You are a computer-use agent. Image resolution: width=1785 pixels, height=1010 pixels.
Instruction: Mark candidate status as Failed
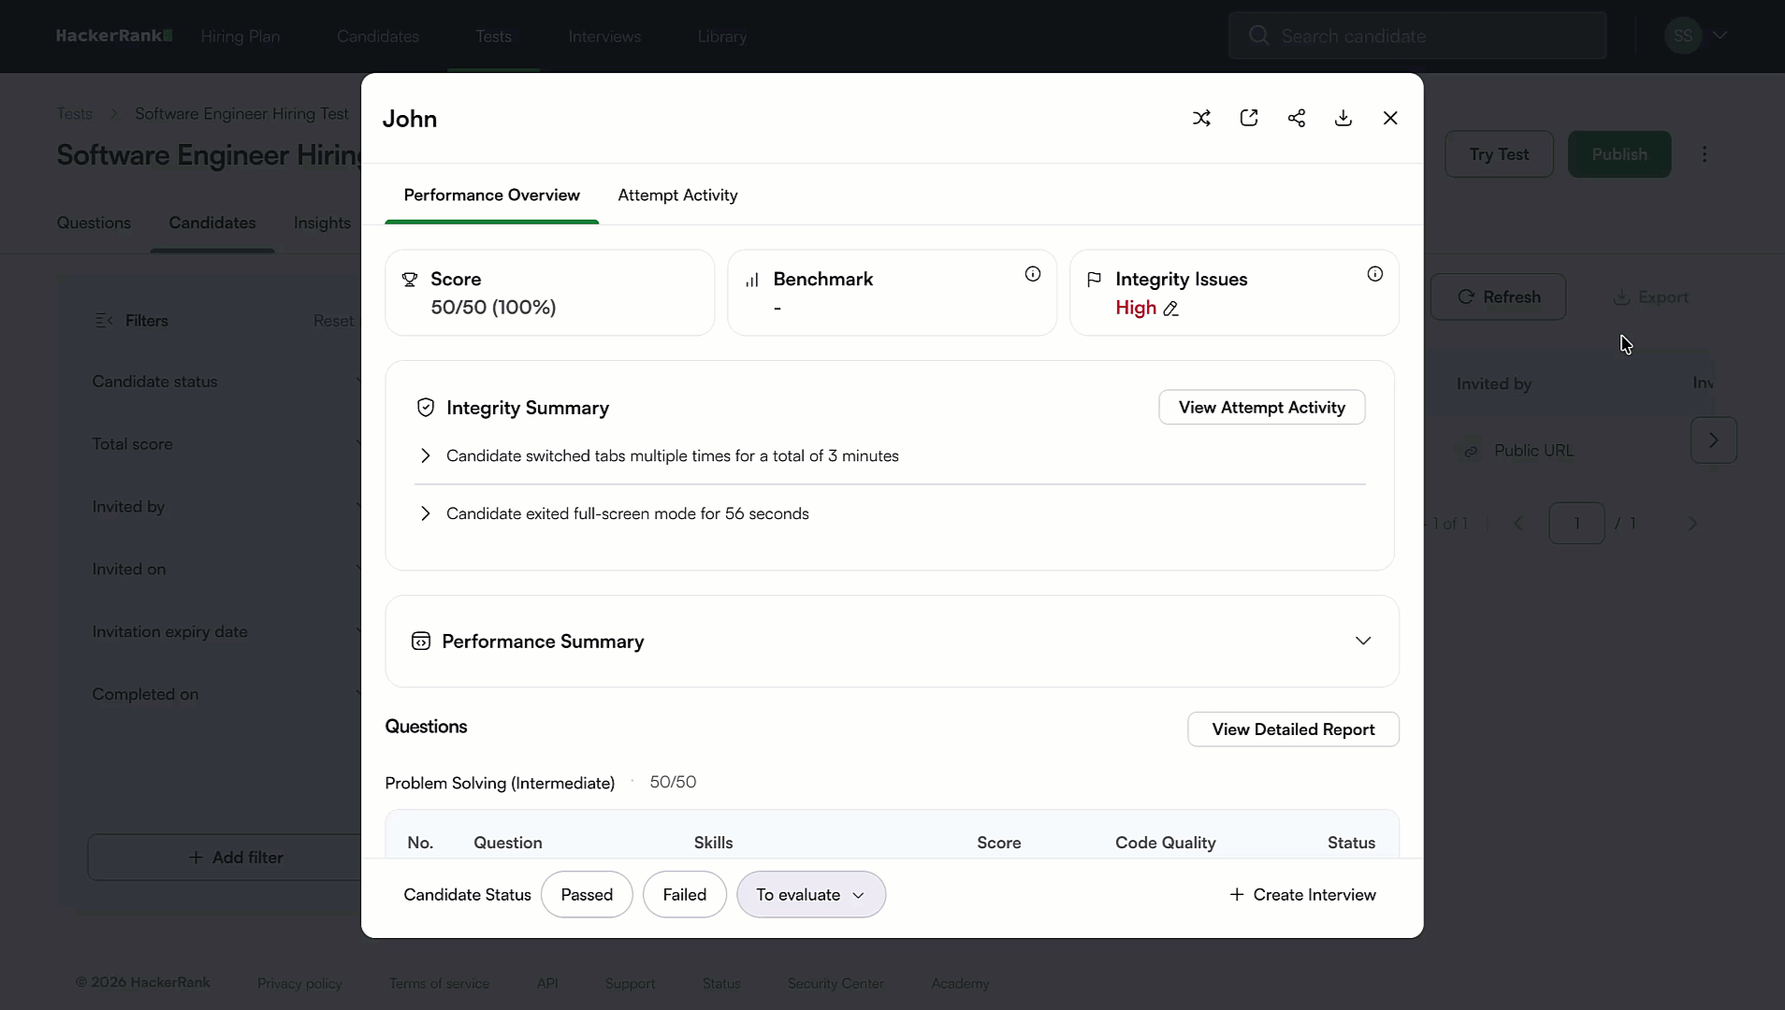(686, 894)
